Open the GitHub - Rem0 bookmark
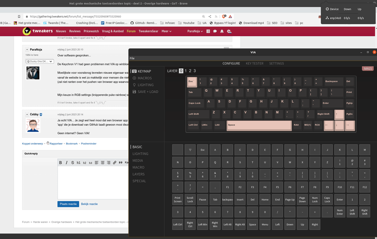 pyautogui.click(x=144, y=23)
